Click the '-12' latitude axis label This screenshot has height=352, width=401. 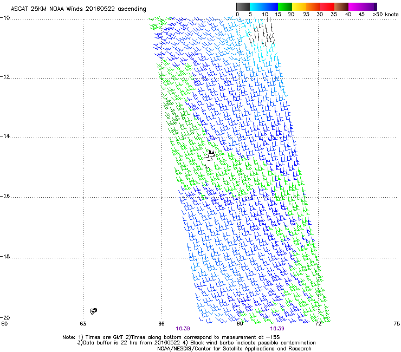click(5, 77)
